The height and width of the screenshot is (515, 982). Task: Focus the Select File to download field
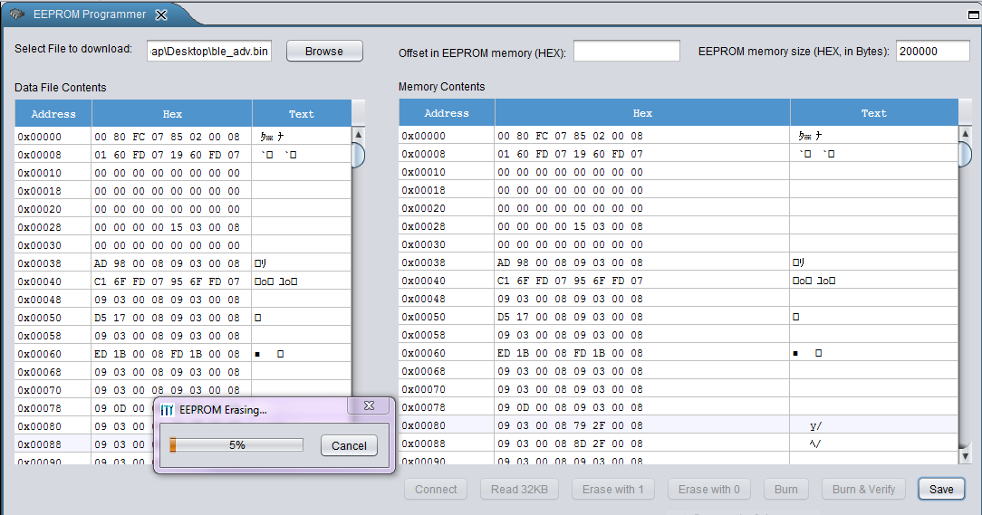[209, 52]
